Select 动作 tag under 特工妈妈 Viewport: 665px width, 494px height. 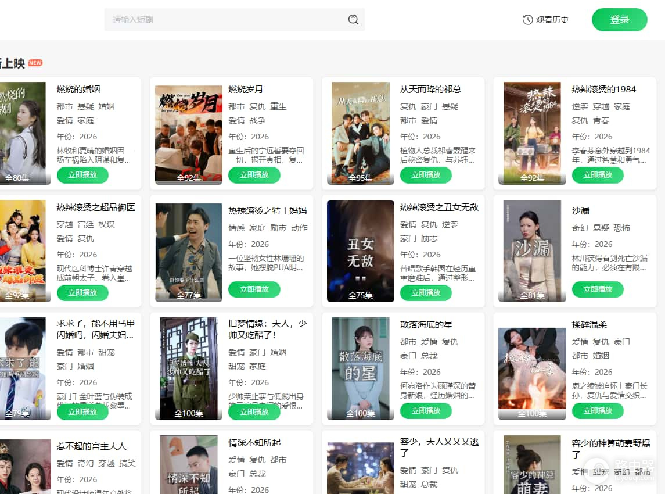click(299, 227)
